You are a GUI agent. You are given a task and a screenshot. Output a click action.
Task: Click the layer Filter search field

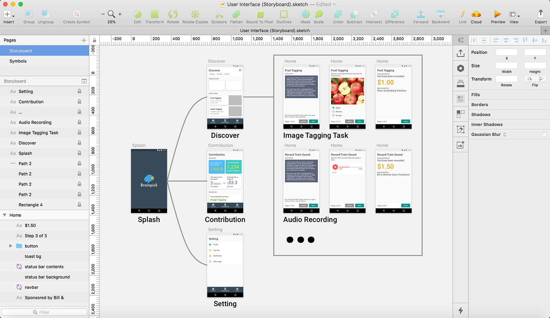(45, 312)
